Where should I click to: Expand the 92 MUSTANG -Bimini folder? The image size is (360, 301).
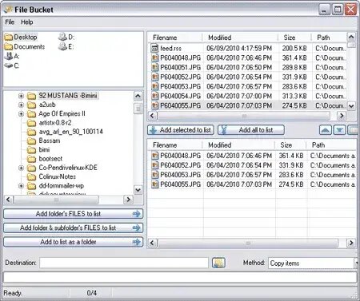point(21,96)
